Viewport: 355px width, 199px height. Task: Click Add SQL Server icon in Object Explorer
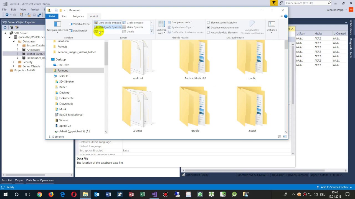pyautogui.click(x=12, y=28)
